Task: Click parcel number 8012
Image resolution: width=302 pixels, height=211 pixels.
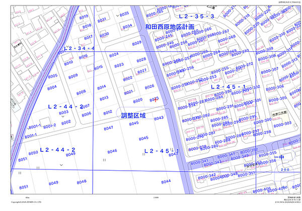Action: 108,113
